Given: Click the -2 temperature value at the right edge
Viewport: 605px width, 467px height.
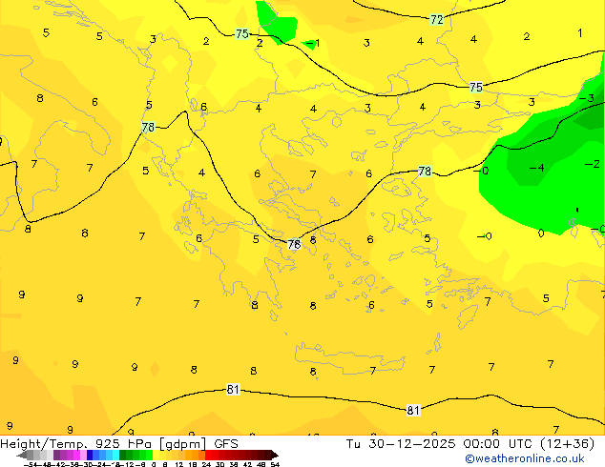Looking at the screenshot, I should [x=593, y=164].
